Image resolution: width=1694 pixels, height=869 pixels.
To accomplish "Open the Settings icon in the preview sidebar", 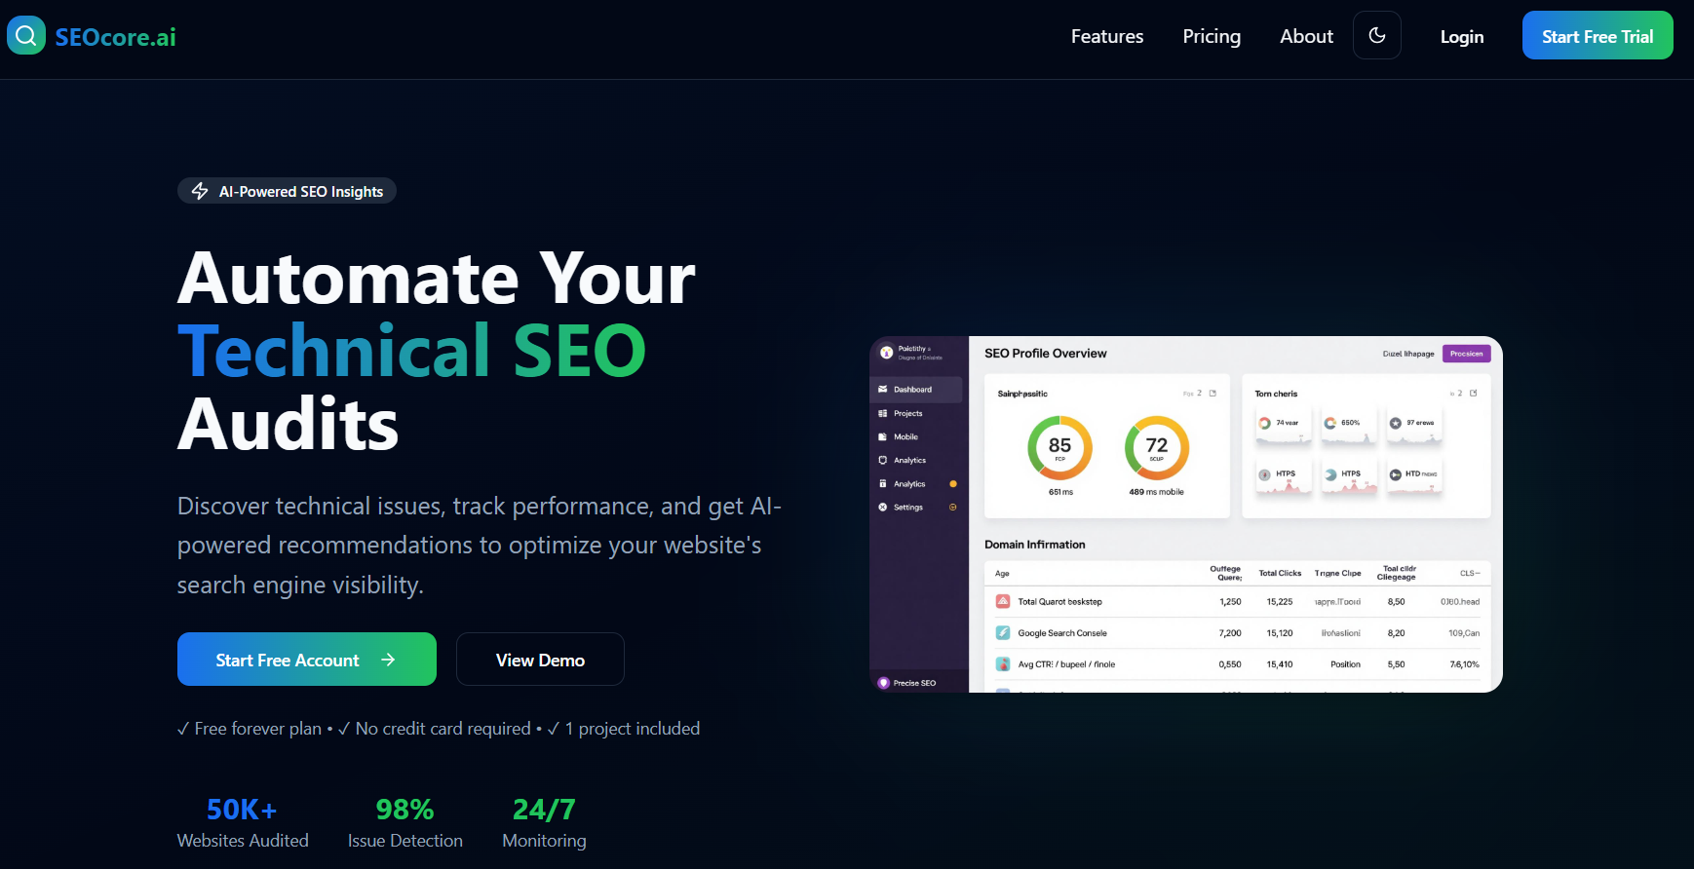I will point(883,508).
